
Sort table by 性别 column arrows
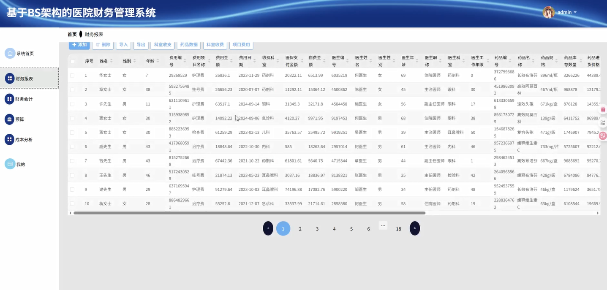(135, 61)
